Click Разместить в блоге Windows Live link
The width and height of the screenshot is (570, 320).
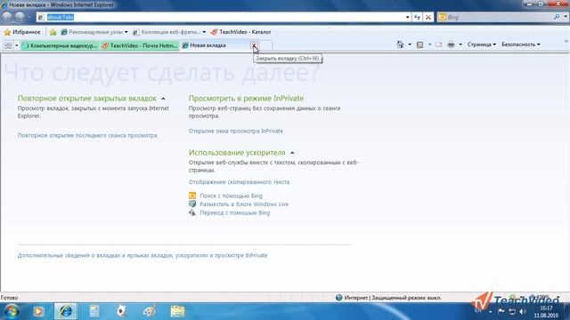(x=244, y=204)
